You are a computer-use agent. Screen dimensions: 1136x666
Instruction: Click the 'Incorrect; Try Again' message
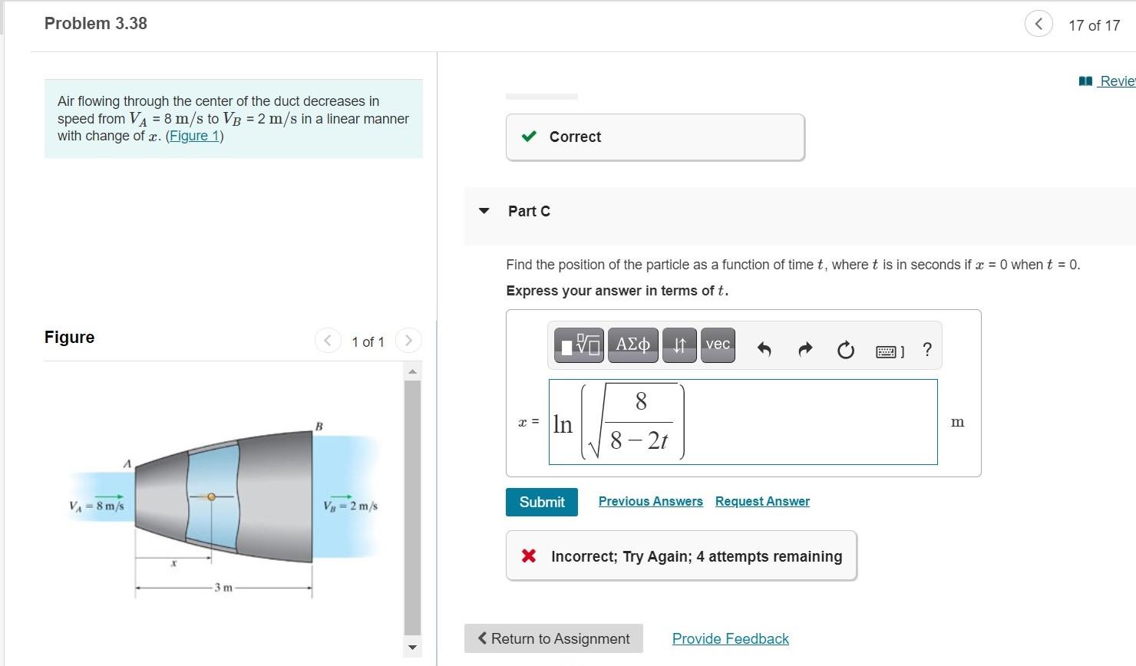pos(681,556)
